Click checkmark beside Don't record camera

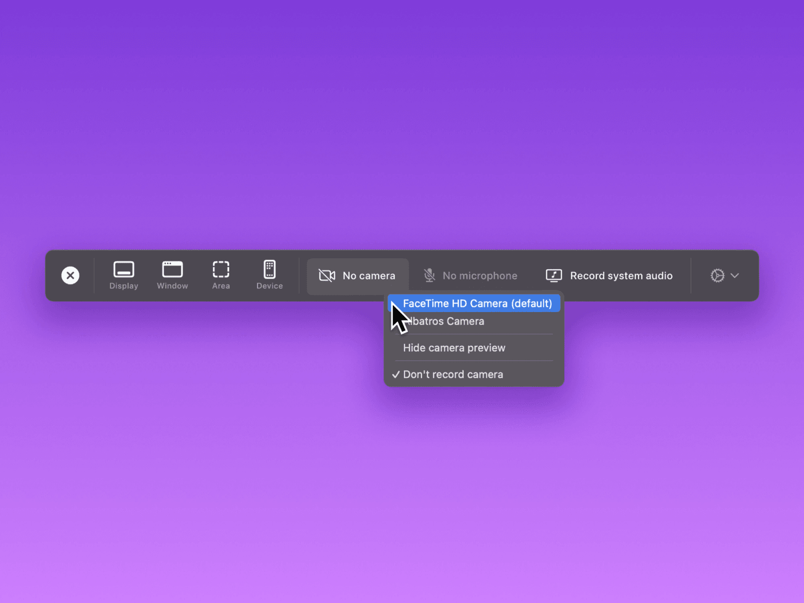tap(396, 374)
